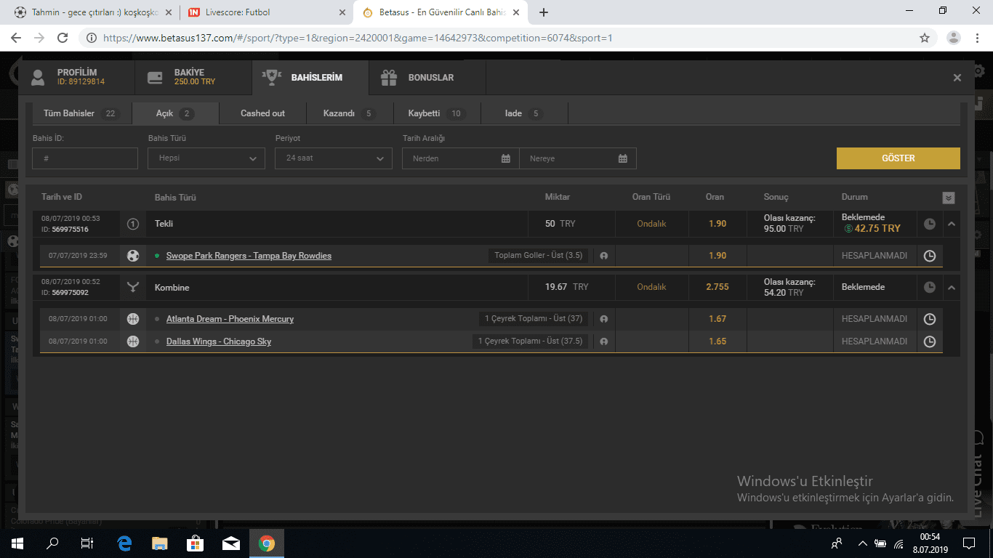Select the Açık bets filter
The width and height of the screenshot is (993, 558).
tap(175, 113)
